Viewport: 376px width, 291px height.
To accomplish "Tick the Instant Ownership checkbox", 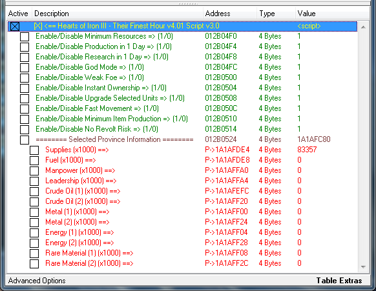I will (25, 88).
